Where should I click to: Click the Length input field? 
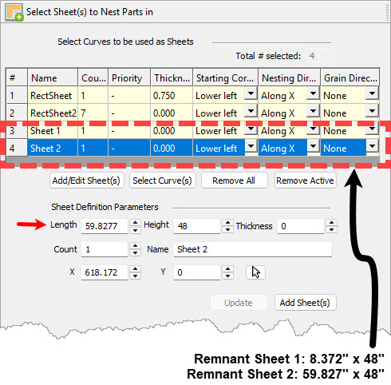click(105, 226)
